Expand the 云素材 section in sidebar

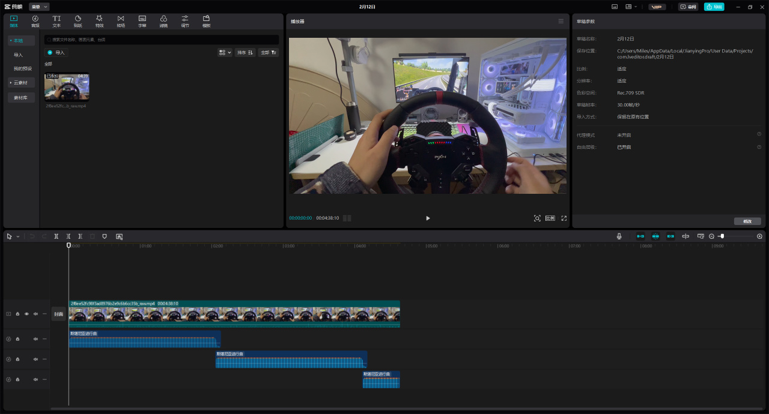(x=20, y=83)
